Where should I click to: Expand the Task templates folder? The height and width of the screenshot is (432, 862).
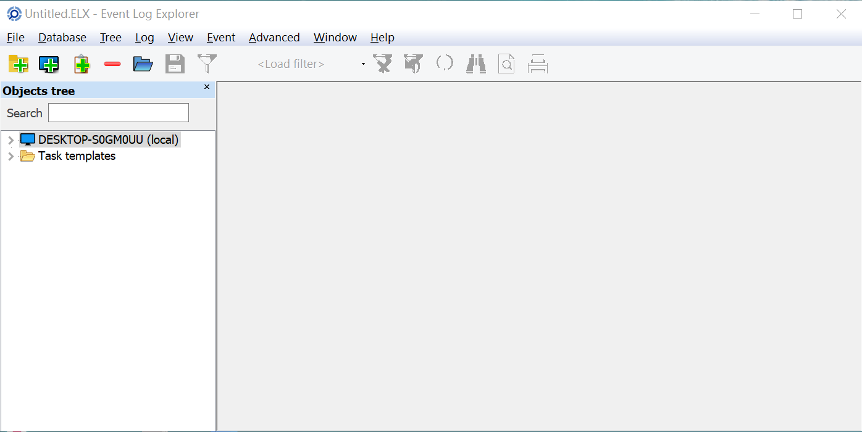click(x=10, y=156)
